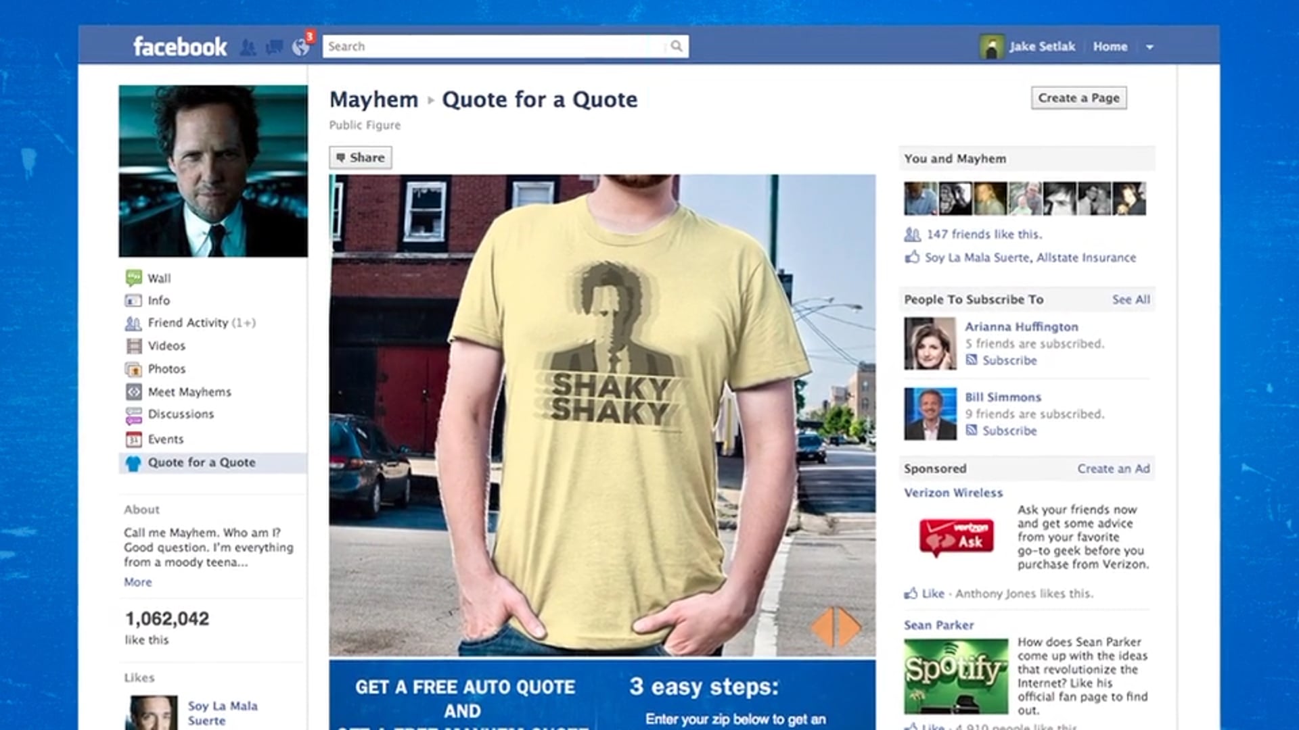Open the Events section
The width and height of the screenshot is (1299, 730).
coord(166,439)
